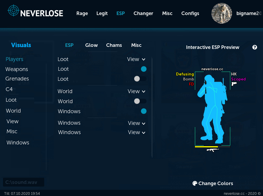Open the World row View dropdown
The height and width of the screenshot is (196, 263).
click(x=137, y=91)
